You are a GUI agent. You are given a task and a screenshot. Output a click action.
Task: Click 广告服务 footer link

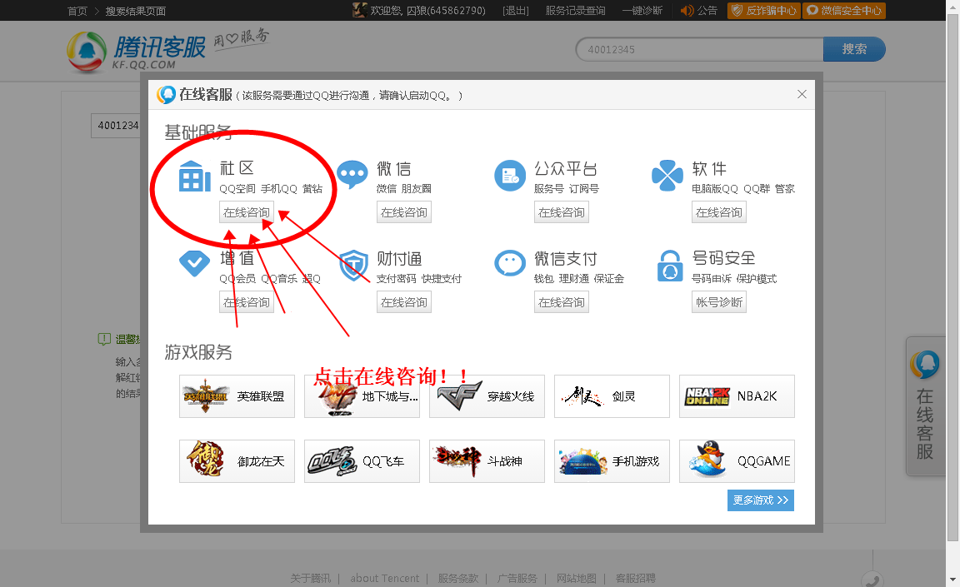pos(517,578)
